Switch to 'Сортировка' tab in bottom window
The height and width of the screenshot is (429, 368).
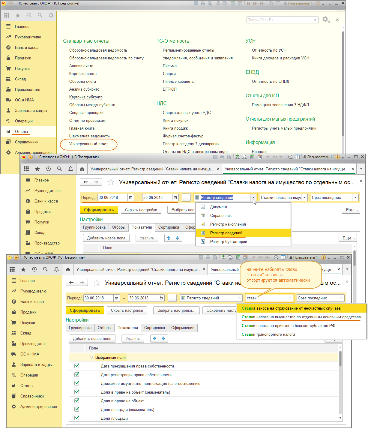pyautogui.click(x=154, y=328)
